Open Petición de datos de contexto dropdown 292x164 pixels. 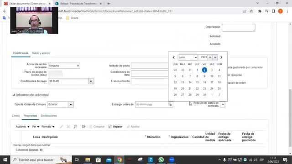click(x=223, y=104)
